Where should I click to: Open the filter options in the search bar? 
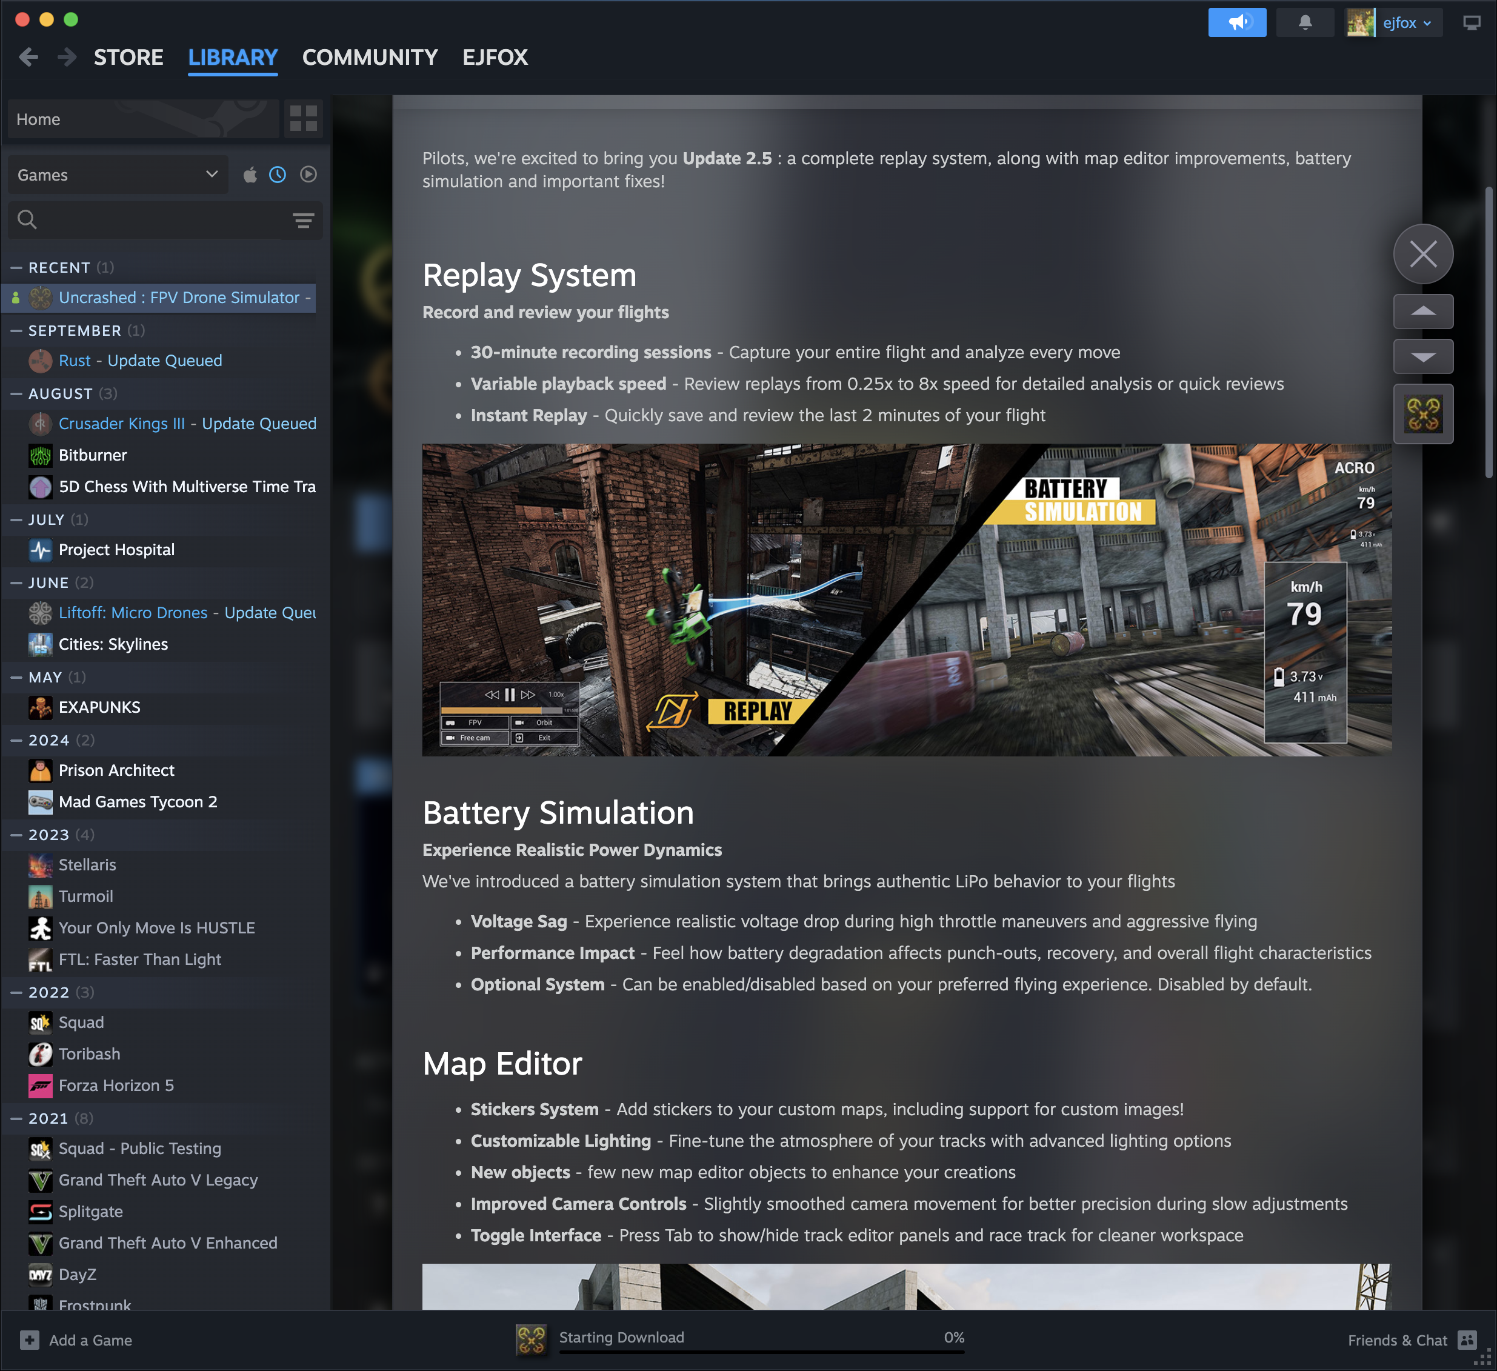303,220
